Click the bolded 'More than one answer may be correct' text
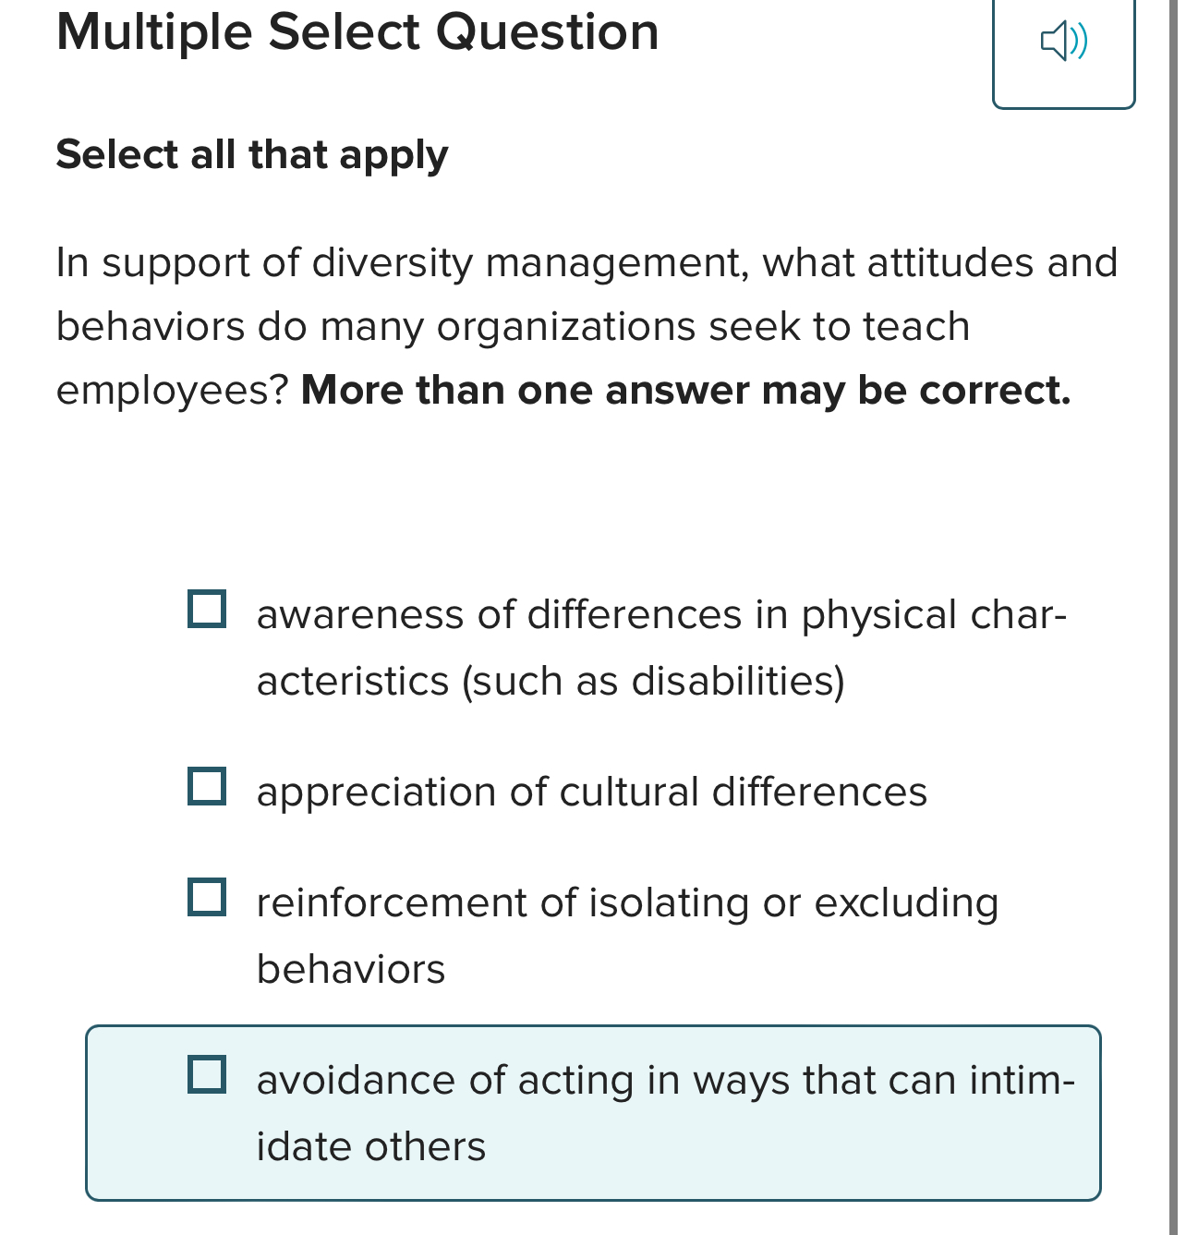The image size is (1186, 1235). coord(685,390)
